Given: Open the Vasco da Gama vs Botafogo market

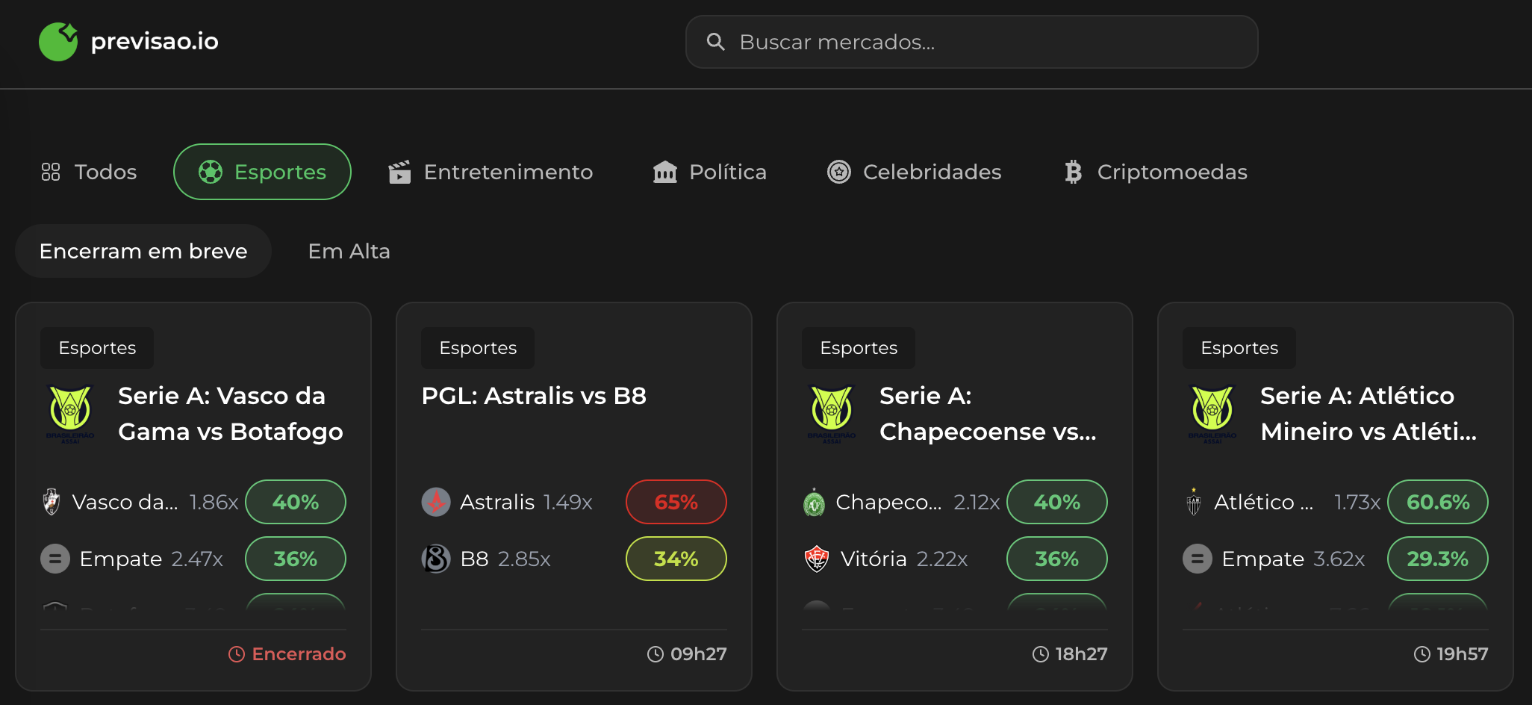Looking at the screenshot, I should tap(193, 413).
